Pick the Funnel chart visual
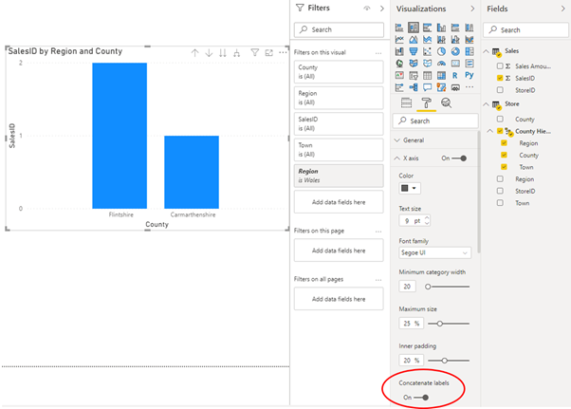 (414, 51)
